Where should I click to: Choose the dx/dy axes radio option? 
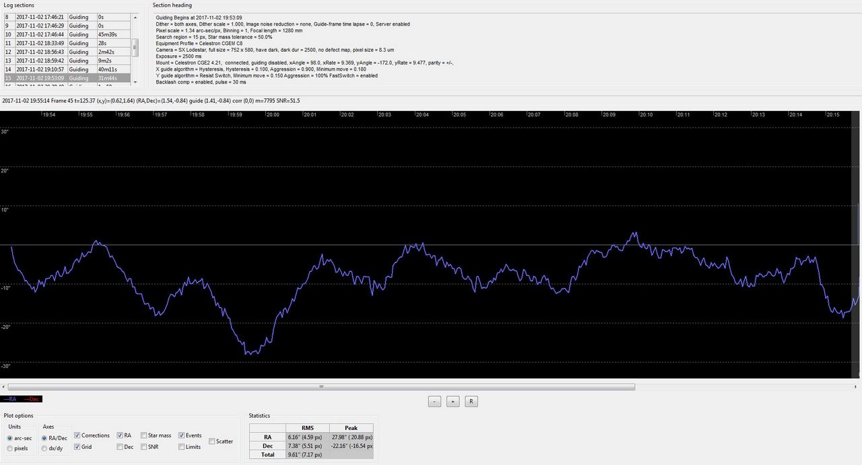[44, 448]
